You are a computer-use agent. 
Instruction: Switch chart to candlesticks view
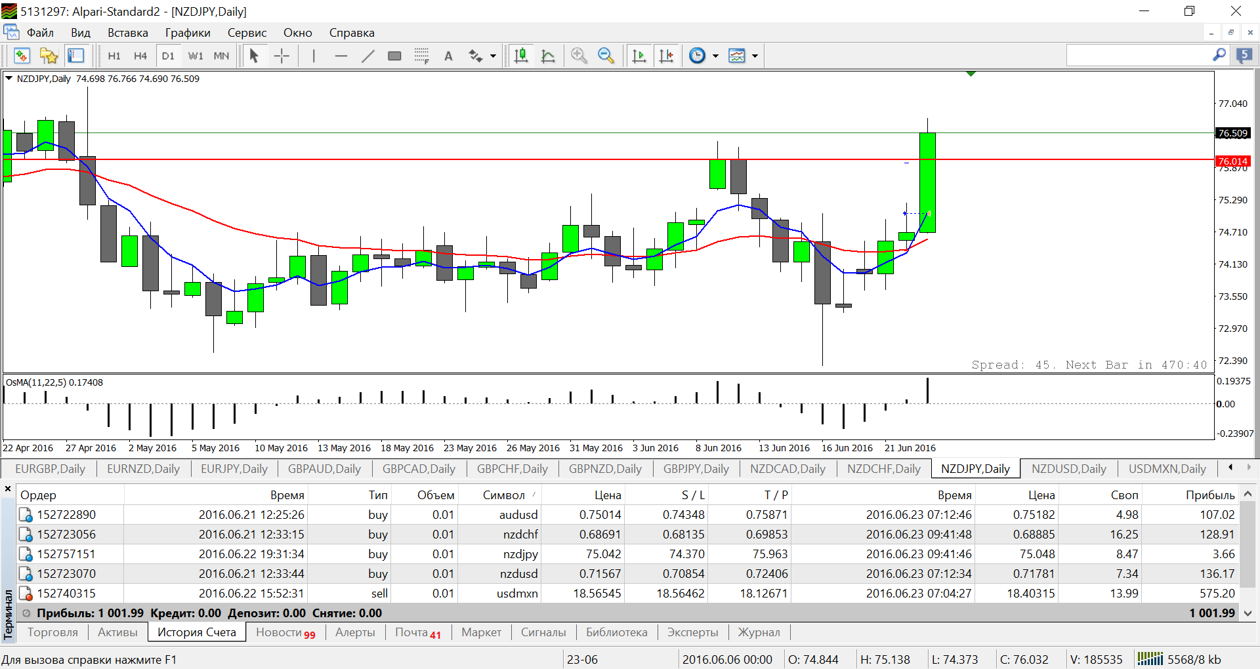(x=521, y=56)
